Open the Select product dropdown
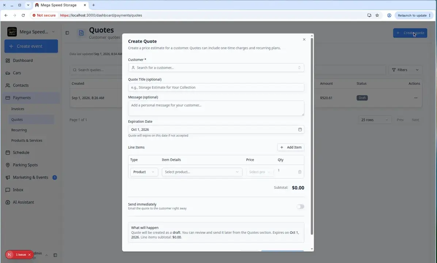 pos(202,172)
